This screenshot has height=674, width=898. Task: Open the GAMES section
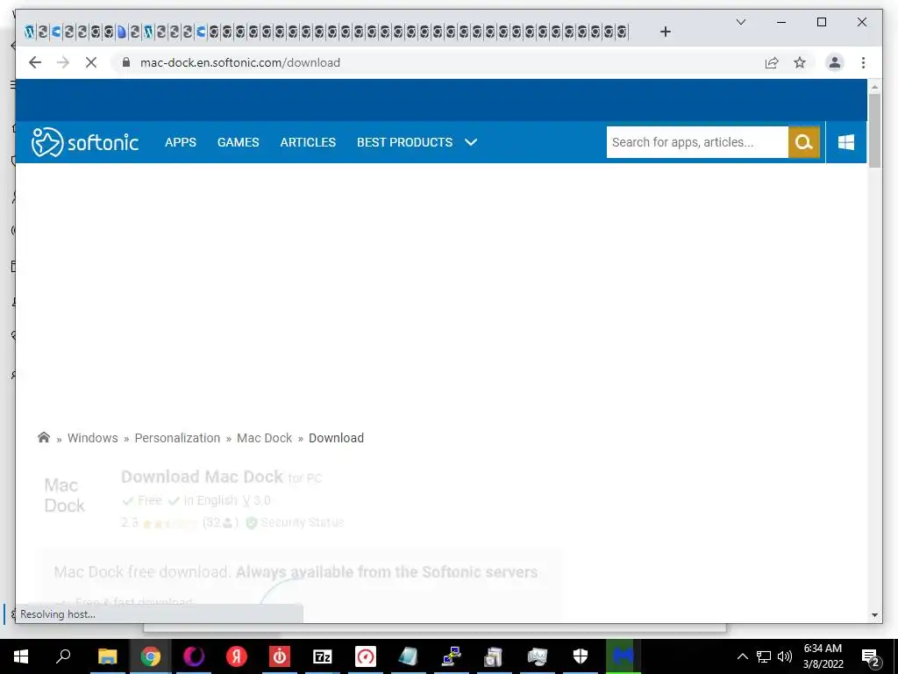click(239, 142)
